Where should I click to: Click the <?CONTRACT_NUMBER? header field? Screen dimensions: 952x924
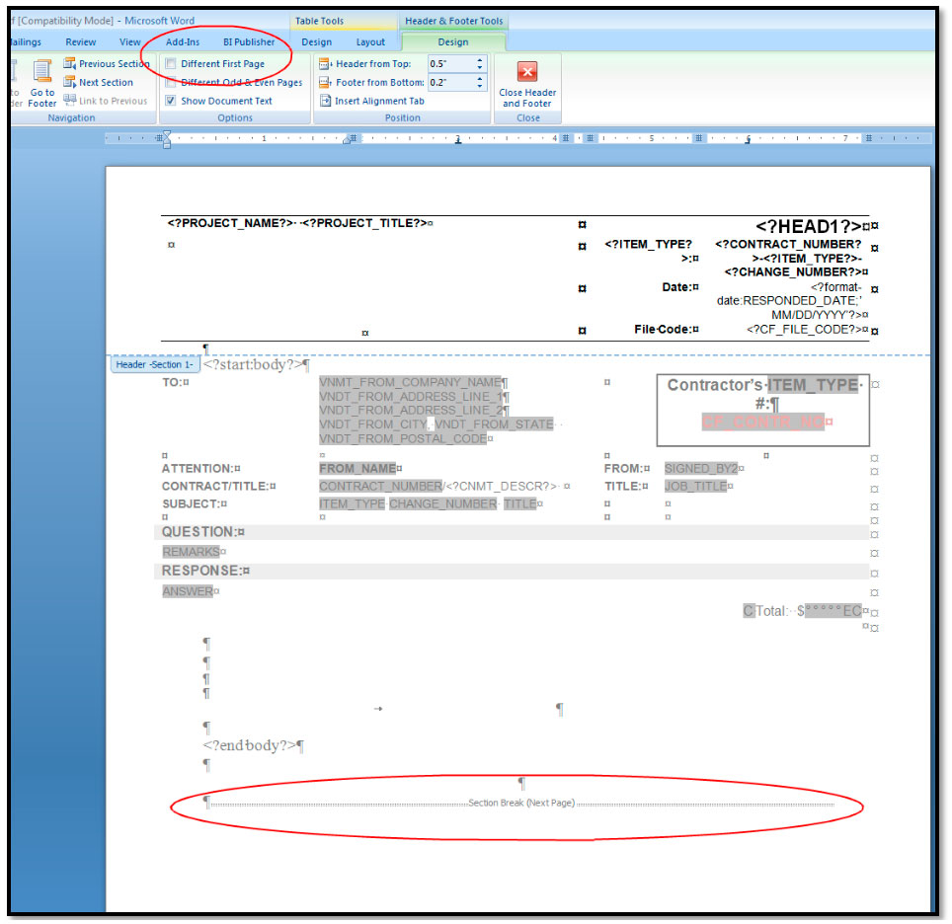[x=788, y=244]
